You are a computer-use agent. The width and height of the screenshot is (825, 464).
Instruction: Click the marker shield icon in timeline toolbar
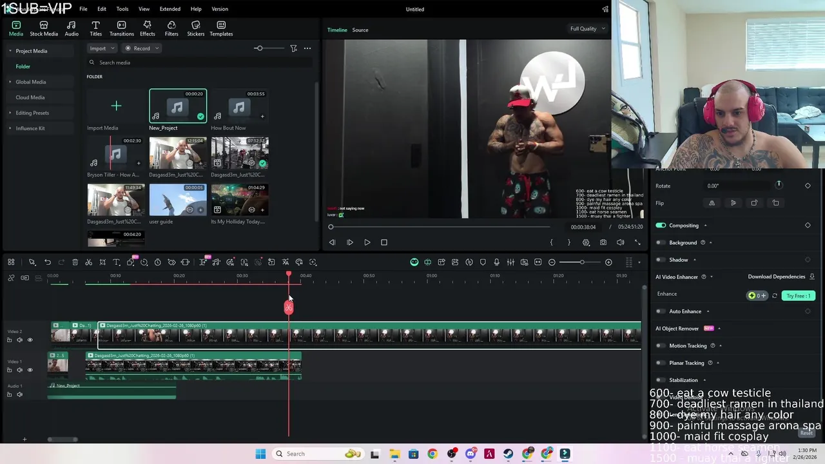483,262
